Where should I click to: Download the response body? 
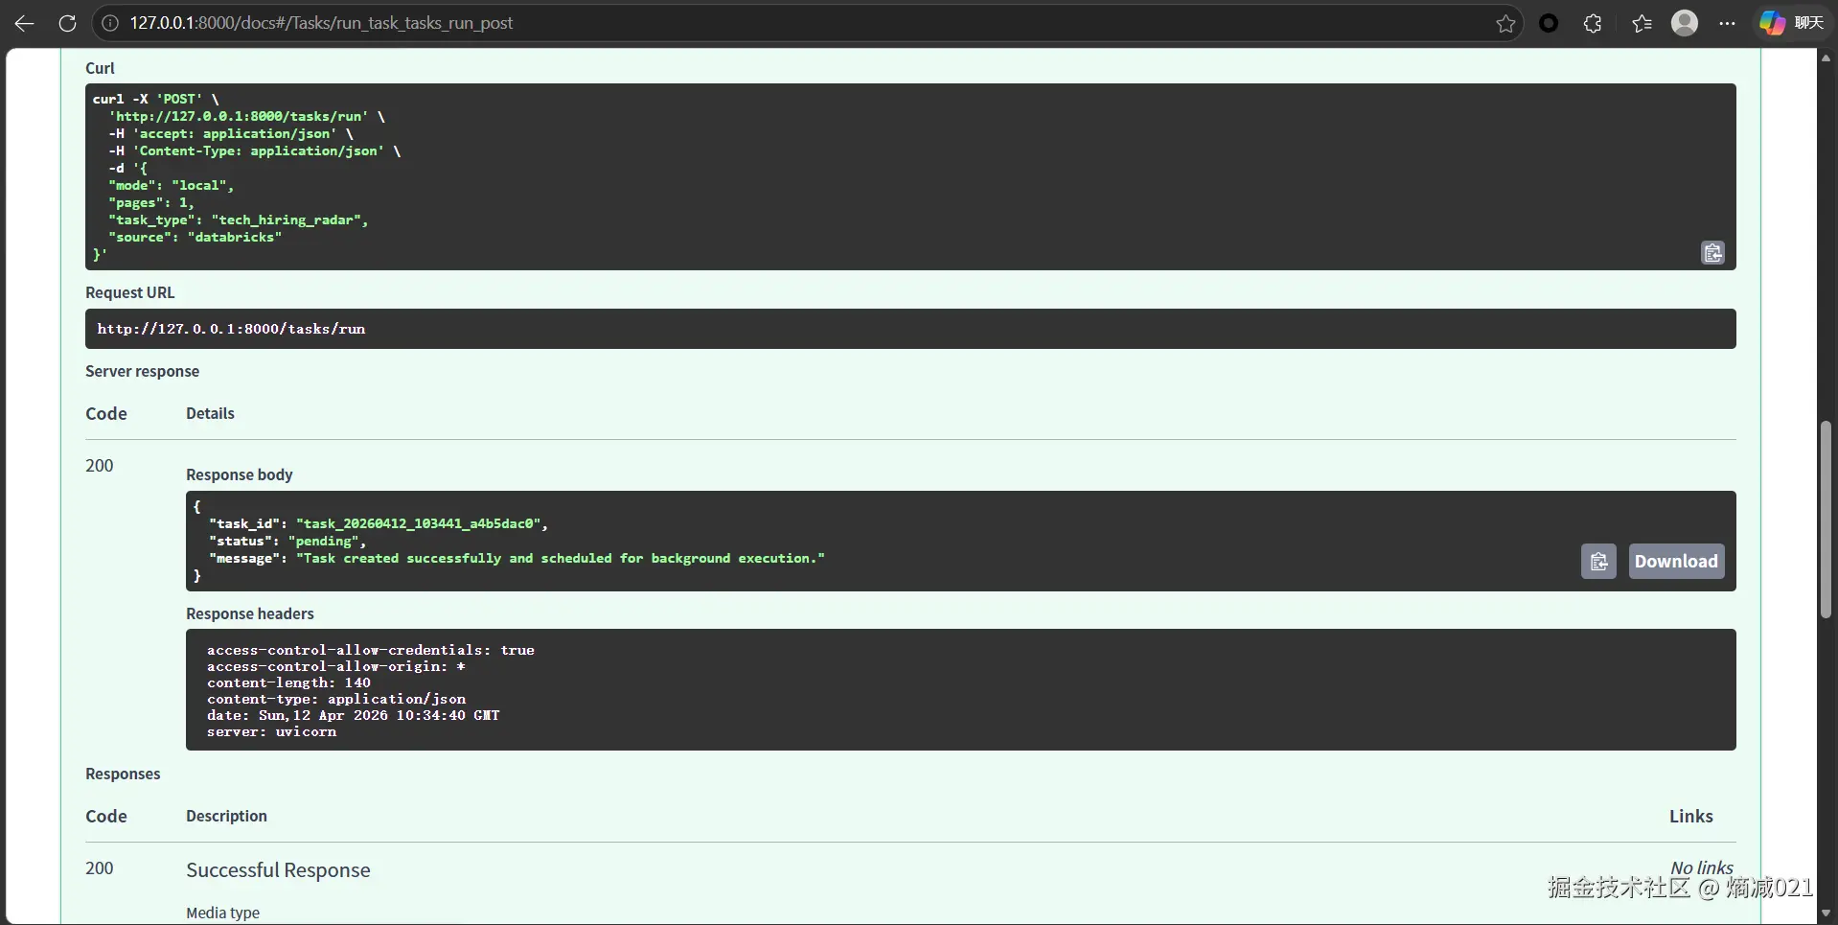coord(1676,561)
